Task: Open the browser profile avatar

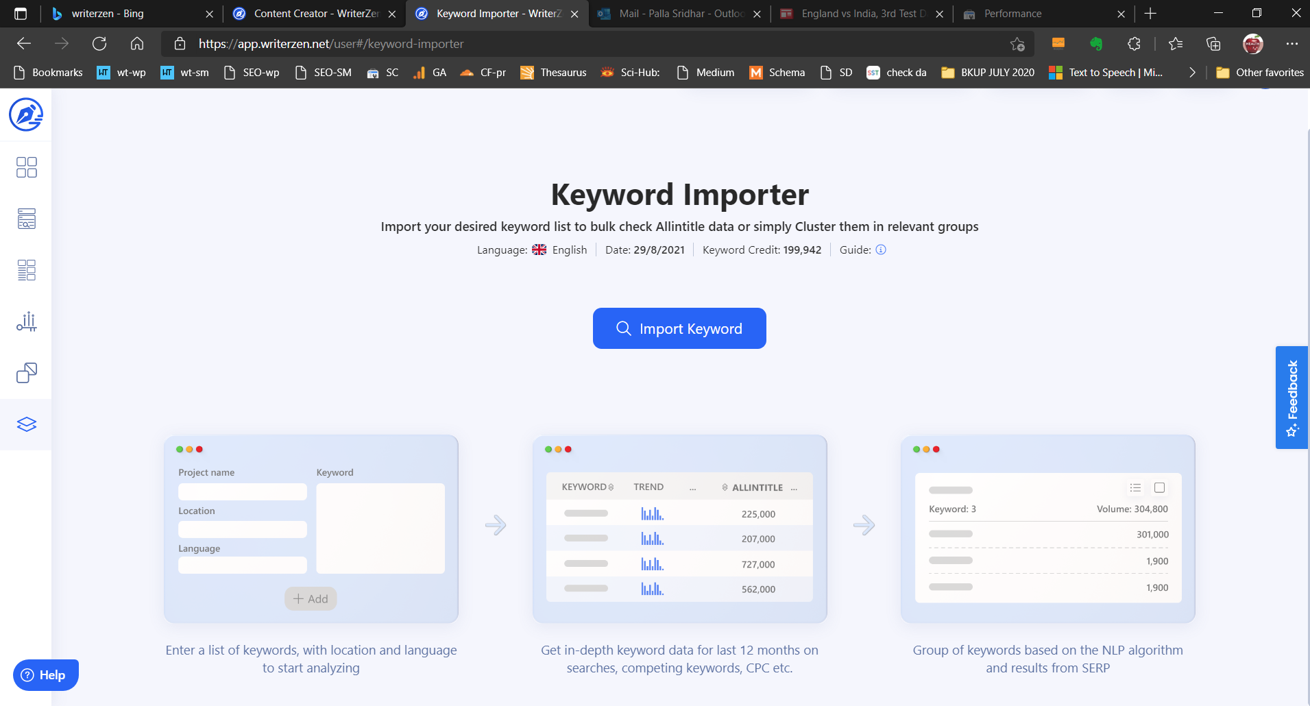Action: (x=1253, y=44)
